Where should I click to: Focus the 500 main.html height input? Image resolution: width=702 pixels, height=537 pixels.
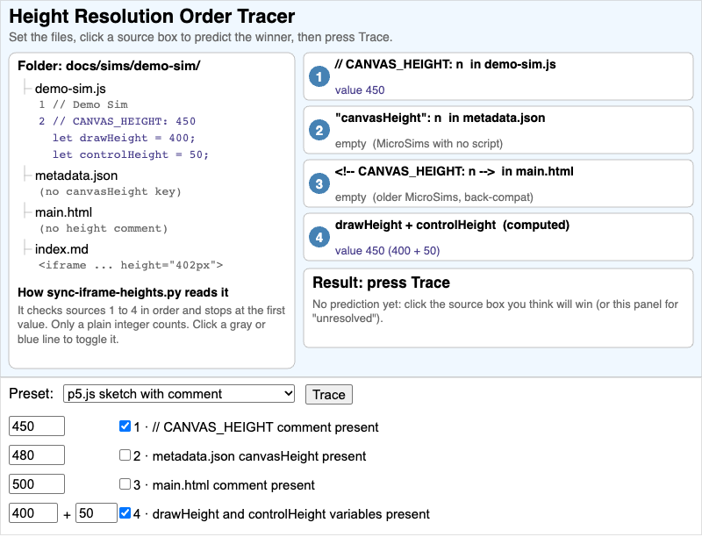(x=37, y=484)
